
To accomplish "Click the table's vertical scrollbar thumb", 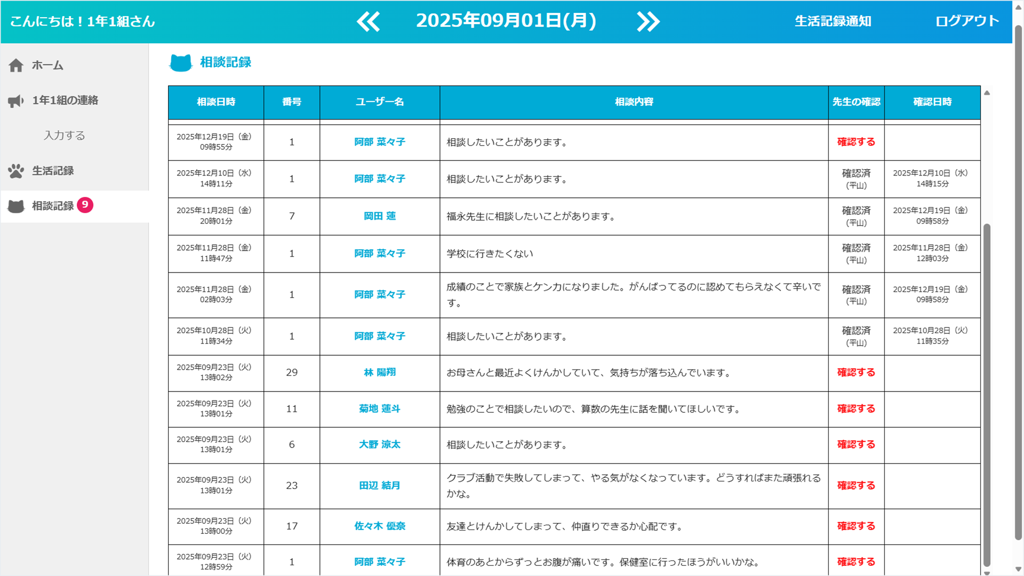I will pos(987,395).
